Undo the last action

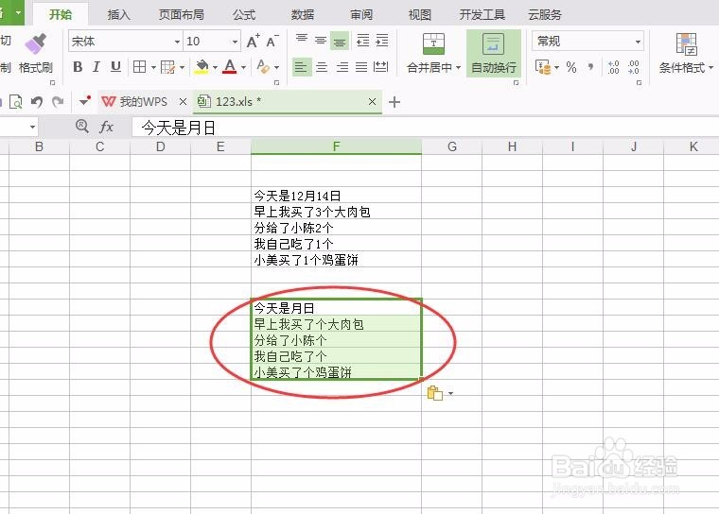coord(37,101)
